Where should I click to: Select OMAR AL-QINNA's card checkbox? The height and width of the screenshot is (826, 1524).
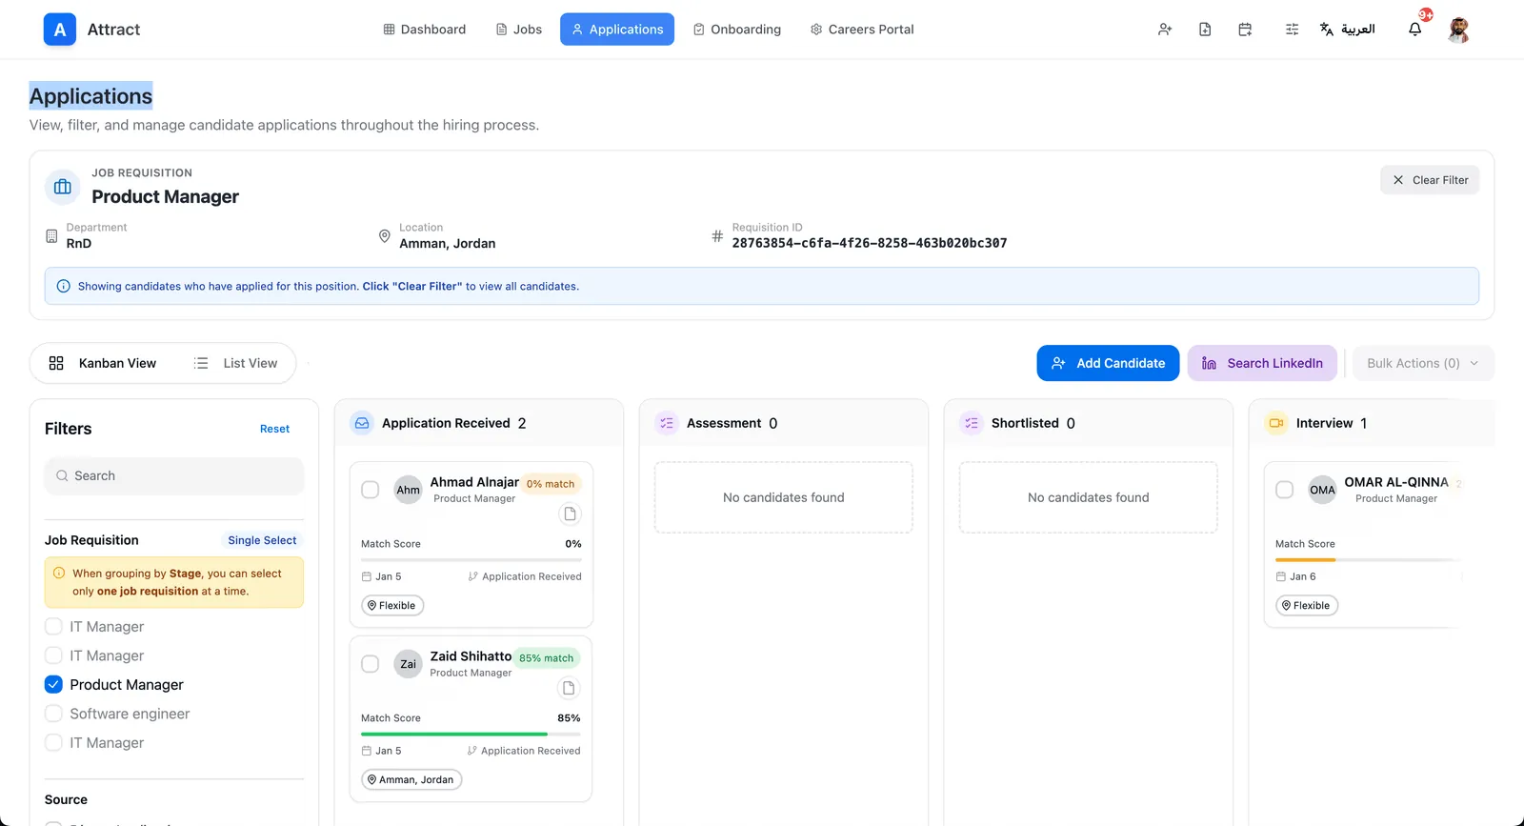tap(1285, 490)
